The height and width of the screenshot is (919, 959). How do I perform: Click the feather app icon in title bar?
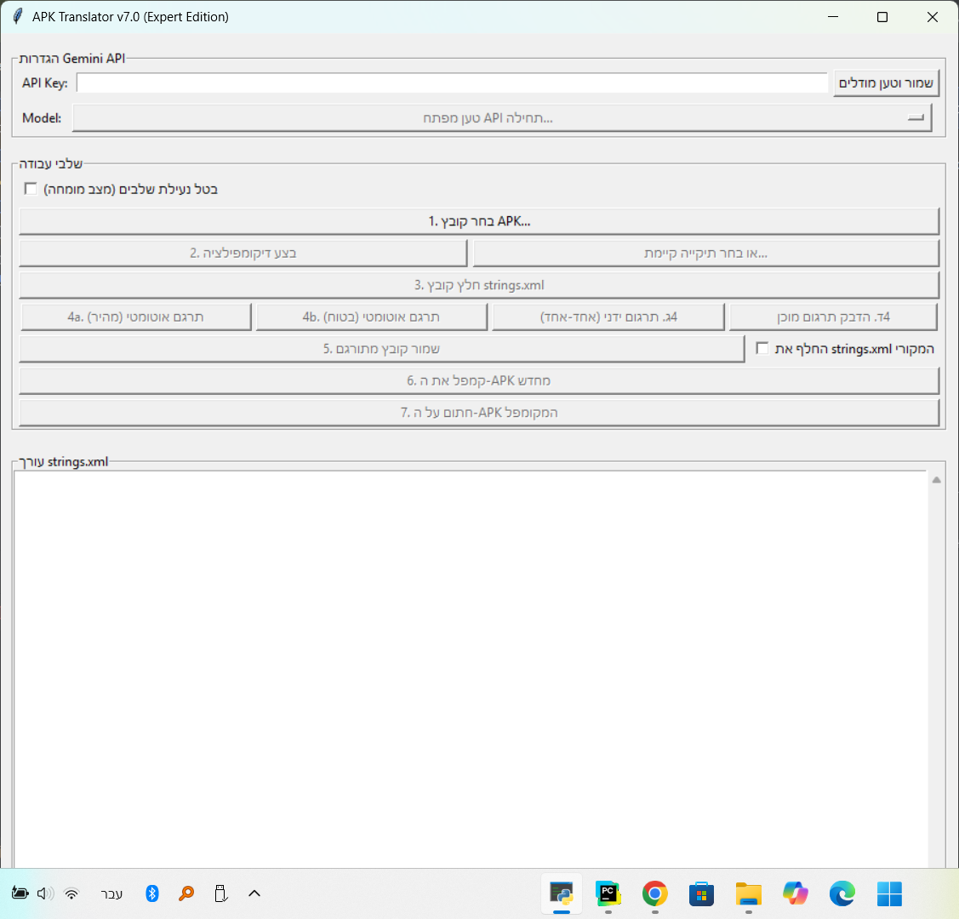click(19, 16)
